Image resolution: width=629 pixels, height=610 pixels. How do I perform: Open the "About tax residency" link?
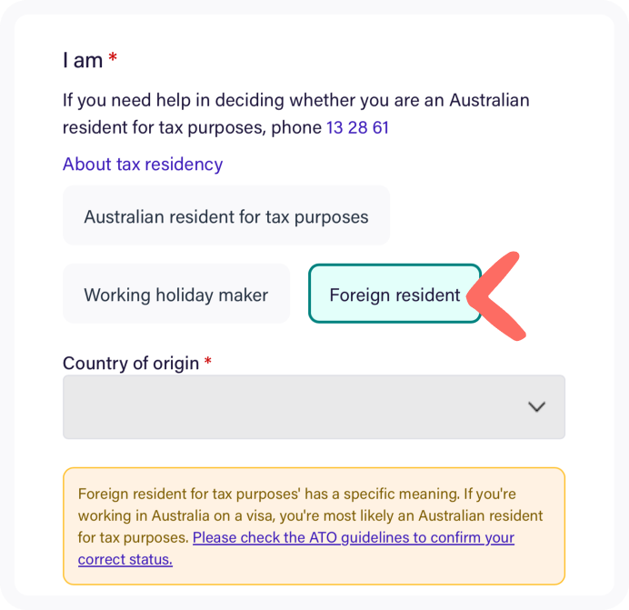(143, 165)
